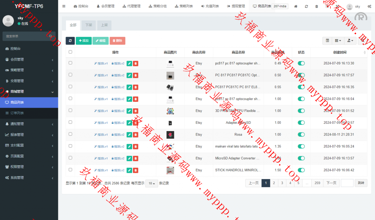375x220 pixels.
Task: Check the checkbox for the STICK HANDROLL row
Action: coord(70,170)
